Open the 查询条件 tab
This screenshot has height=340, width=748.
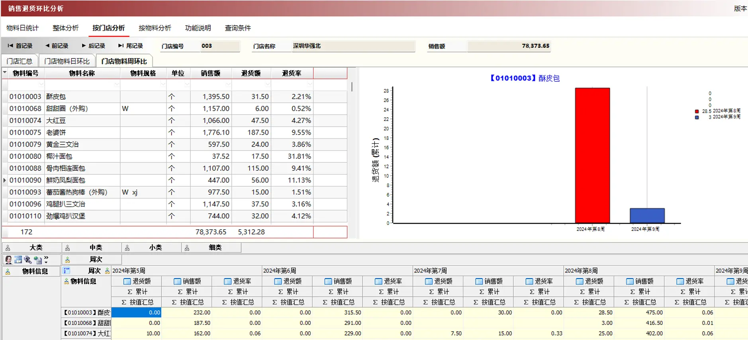click(x=238, y=28)
